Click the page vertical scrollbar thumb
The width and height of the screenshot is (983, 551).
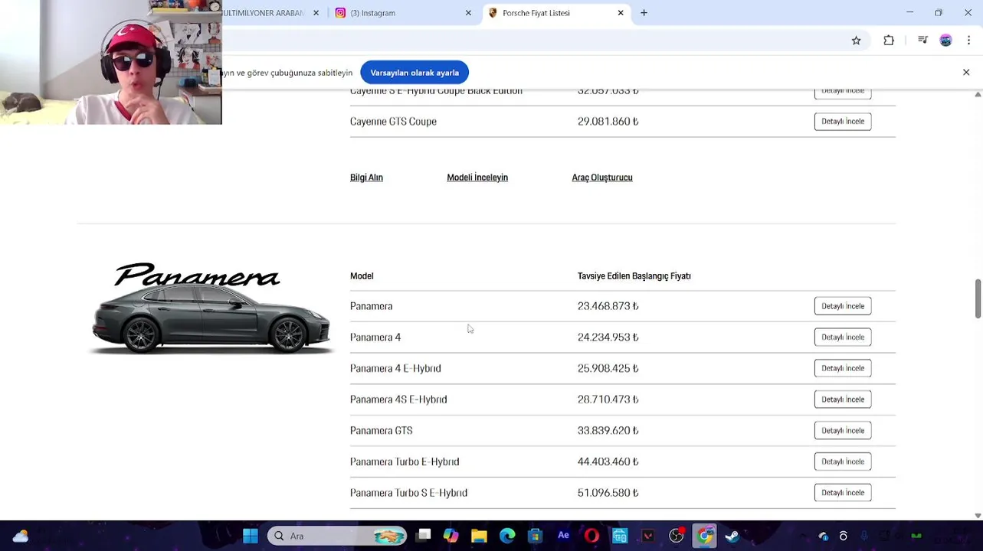pyautogui.click(x=978, y=299)
